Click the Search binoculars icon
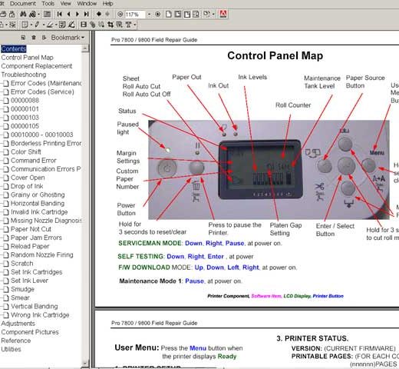The width and height of the screenshot is (399, 369). (32, 14)
